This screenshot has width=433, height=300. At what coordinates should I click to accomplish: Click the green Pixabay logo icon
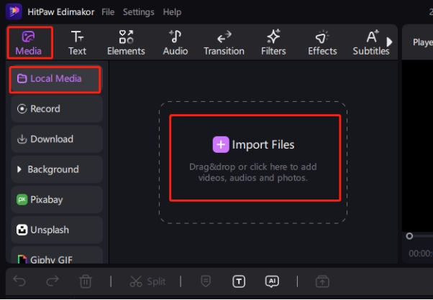coord(22,200)
